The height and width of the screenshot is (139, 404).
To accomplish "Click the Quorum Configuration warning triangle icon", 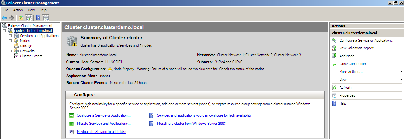I will [x=110, y=69].
